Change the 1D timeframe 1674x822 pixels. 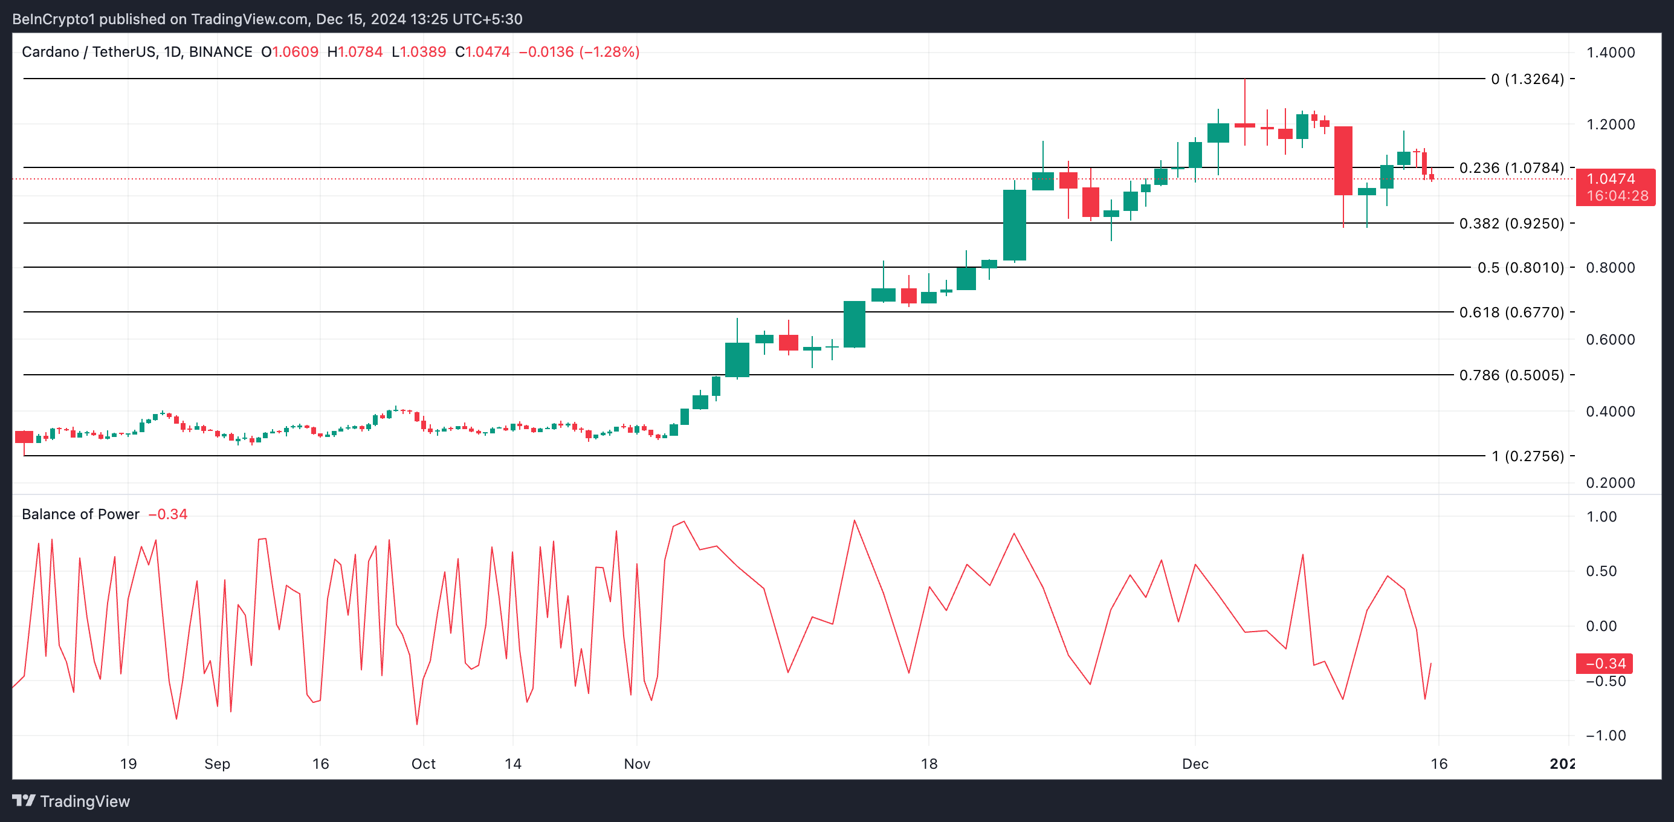click(x=170, y=52)
